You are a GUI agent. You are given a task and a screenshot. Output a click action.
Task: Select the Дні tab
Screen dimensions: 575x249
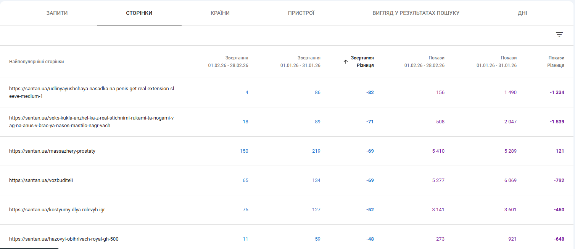point(522,13)
